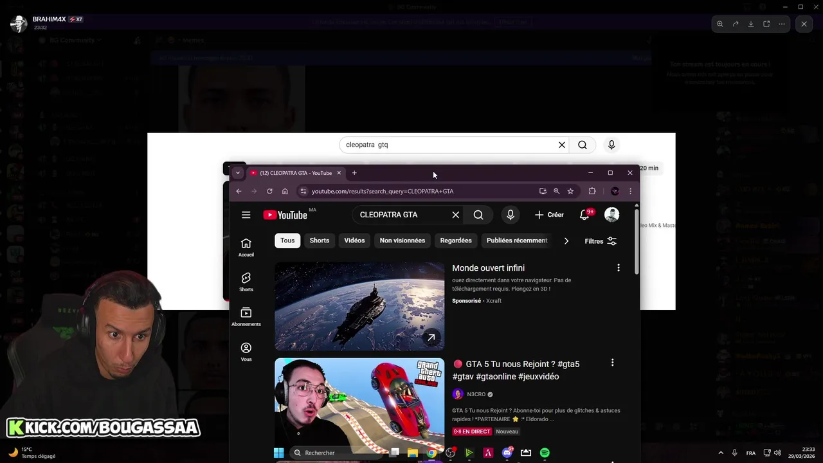Viewport: 823px width, 463px height.
Task: Click the zoom icon in viewer toolbar
Action: (720, 24)
